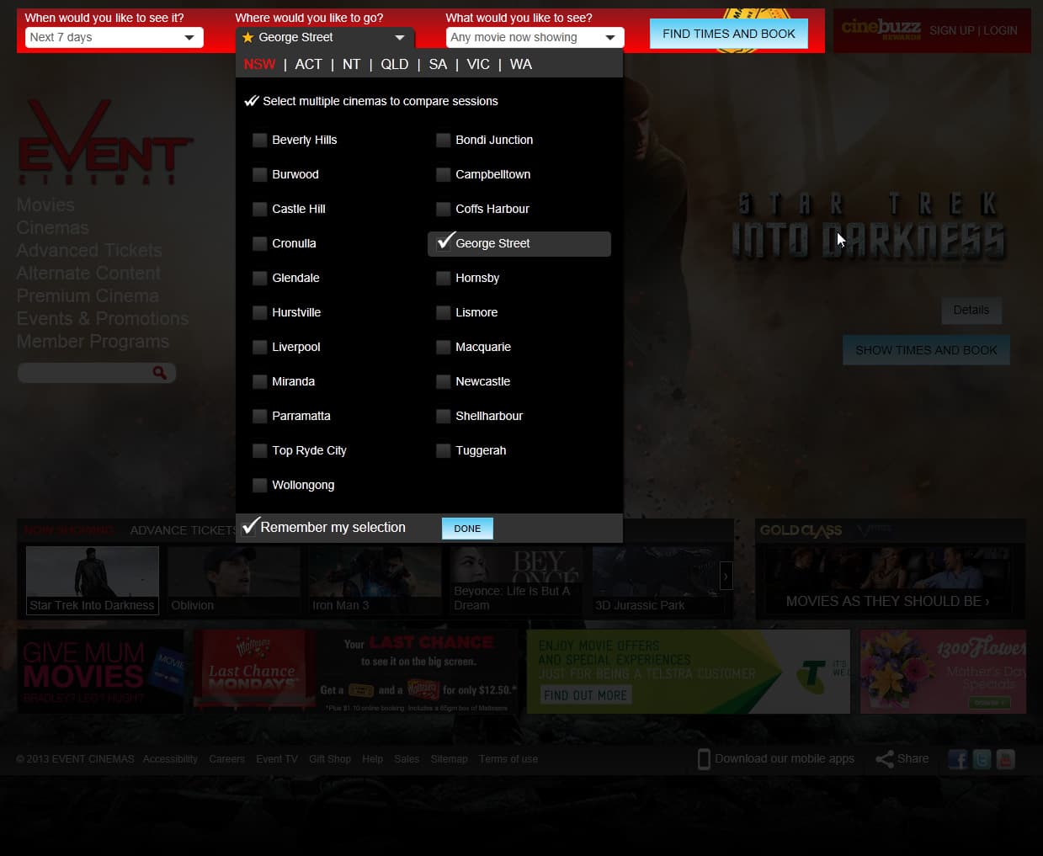
Task: Click the FIND TIMES AND BOOK button
Action: click(x=728, y=33)
